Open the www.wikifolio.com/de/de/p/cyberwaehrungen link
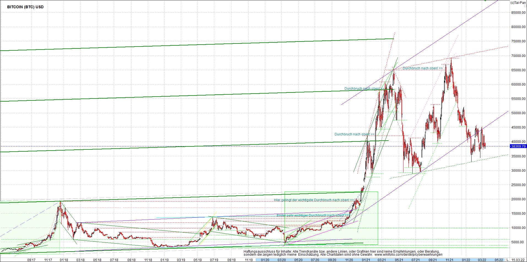Image resolution: width=527 pixels, height=262 pixels. [408, 255]
